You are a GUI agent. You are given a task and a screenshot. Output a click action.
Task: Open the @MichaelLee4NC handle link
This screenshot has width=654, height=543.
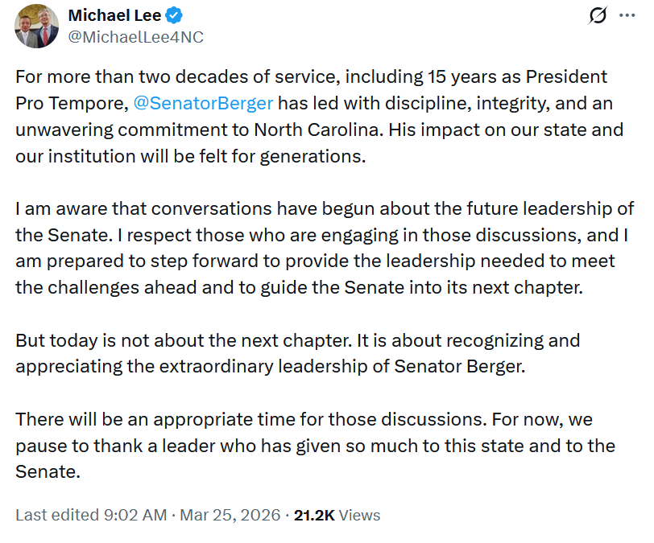(x=135, y=37)
